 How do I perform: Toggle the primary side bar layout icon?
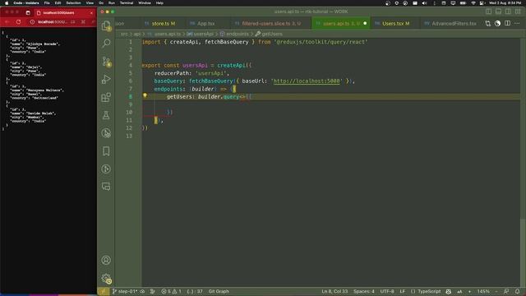(x=488, y=12)
